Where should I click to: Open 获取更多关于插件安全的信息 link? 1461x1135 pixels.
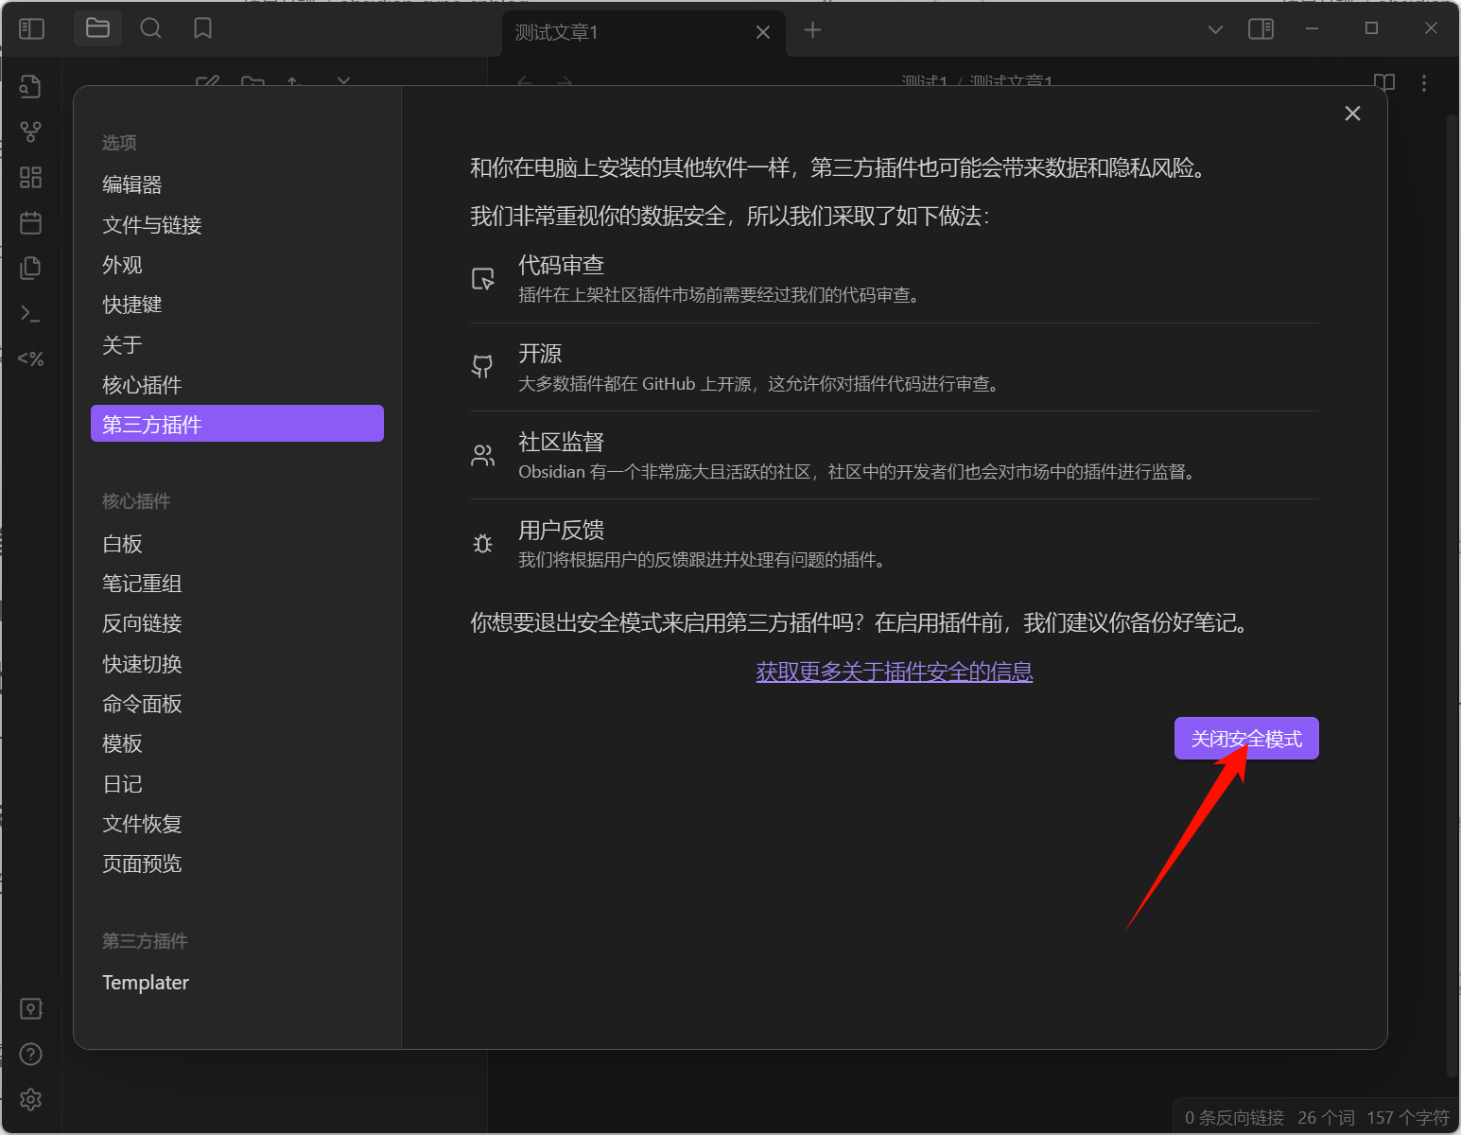[895, 672]
